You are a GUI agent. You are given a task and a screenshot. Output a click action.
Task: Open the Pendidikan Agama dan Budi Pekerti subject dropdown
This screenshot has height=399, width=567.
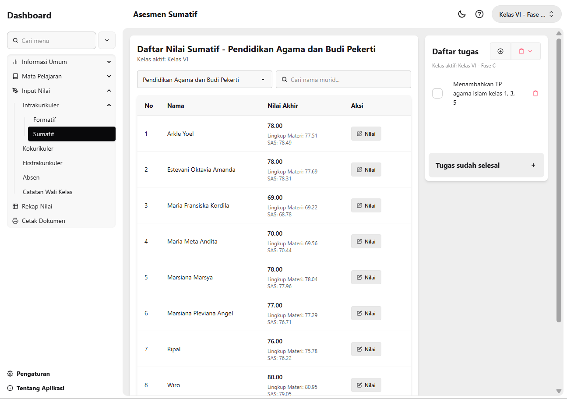coord(204,79)
